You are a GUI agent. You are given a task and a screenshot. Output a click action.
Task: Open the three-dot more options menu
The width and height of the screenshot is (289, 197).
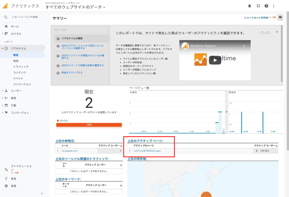pos(274,6)
